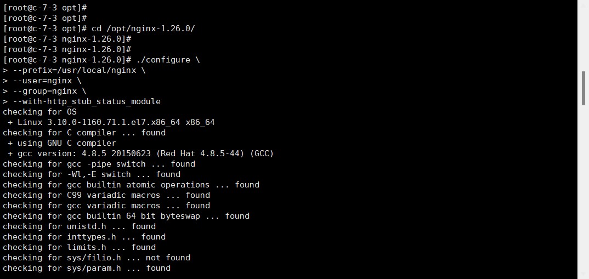Click scrollbar track below the thumb
This screenshot has height=279, width=589.
pyautogui.click(x=584, y=192)
